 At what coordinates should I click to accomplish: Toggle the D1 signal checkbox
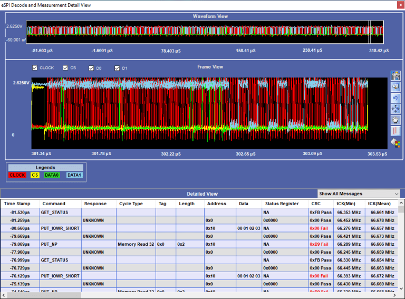118,68
